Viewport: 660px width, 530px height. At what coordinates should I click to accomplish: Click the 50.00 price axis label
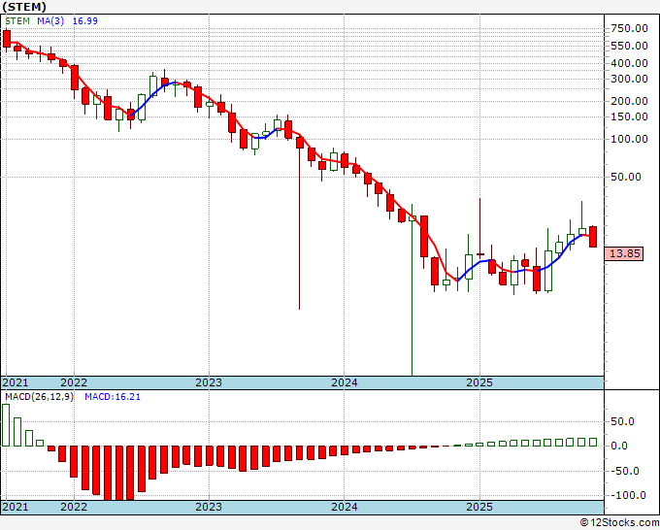(626, 177)
